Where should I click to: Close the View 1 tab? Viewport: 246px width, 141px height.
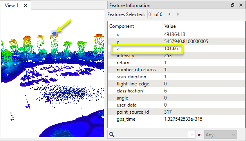(x=25, y=5)
